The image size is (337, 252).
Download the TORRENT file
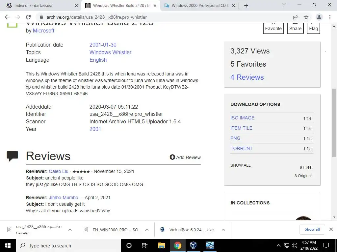point(241,148)
